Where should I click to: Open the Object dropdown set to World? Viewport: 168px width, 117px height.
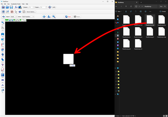[14, 17]
